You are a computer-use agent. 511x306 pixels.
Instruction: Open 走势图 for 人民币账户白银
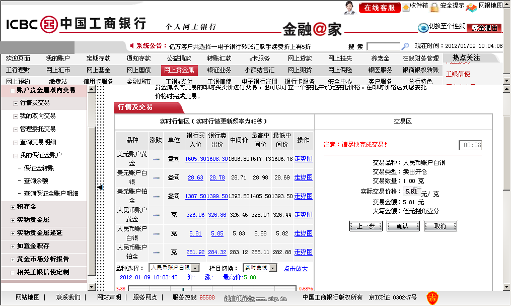(x=304, y=233)
